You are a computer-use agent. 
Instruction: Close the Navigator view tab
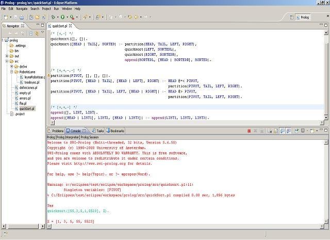(23, 26)
